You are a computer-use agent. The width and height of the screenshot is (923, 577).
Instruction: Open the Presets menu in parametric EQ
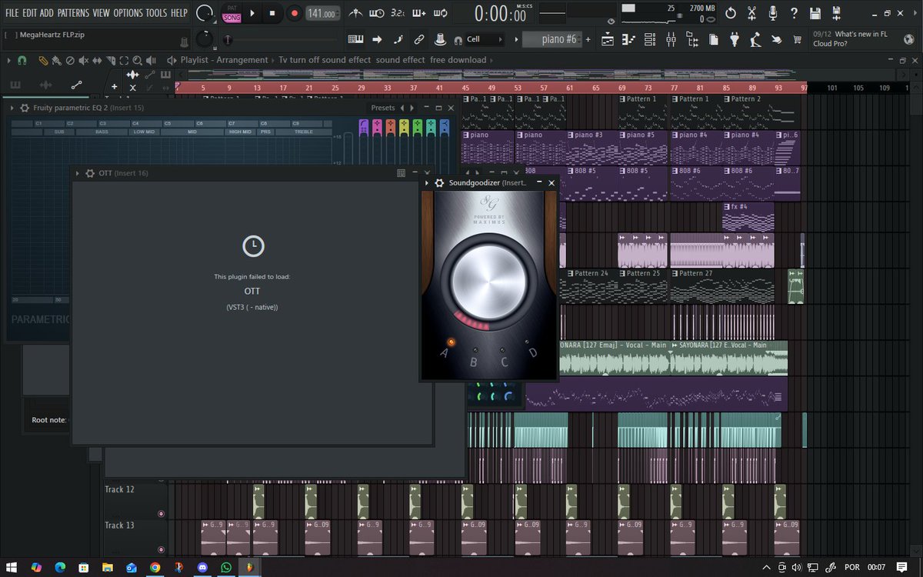382,108
